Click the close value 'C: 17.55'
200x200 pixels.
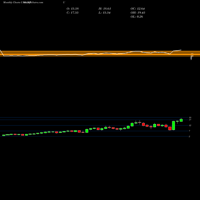coord(72,13)
